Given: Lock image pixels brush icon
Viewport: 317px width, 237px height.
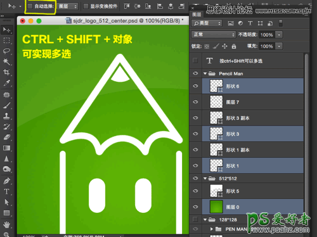Looking at the screenshot, I should click(x=216, y=46).
